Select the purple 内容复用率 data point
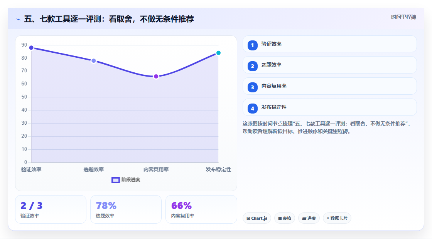This screenshot has width=432, height=239. (x=156, y=77)
